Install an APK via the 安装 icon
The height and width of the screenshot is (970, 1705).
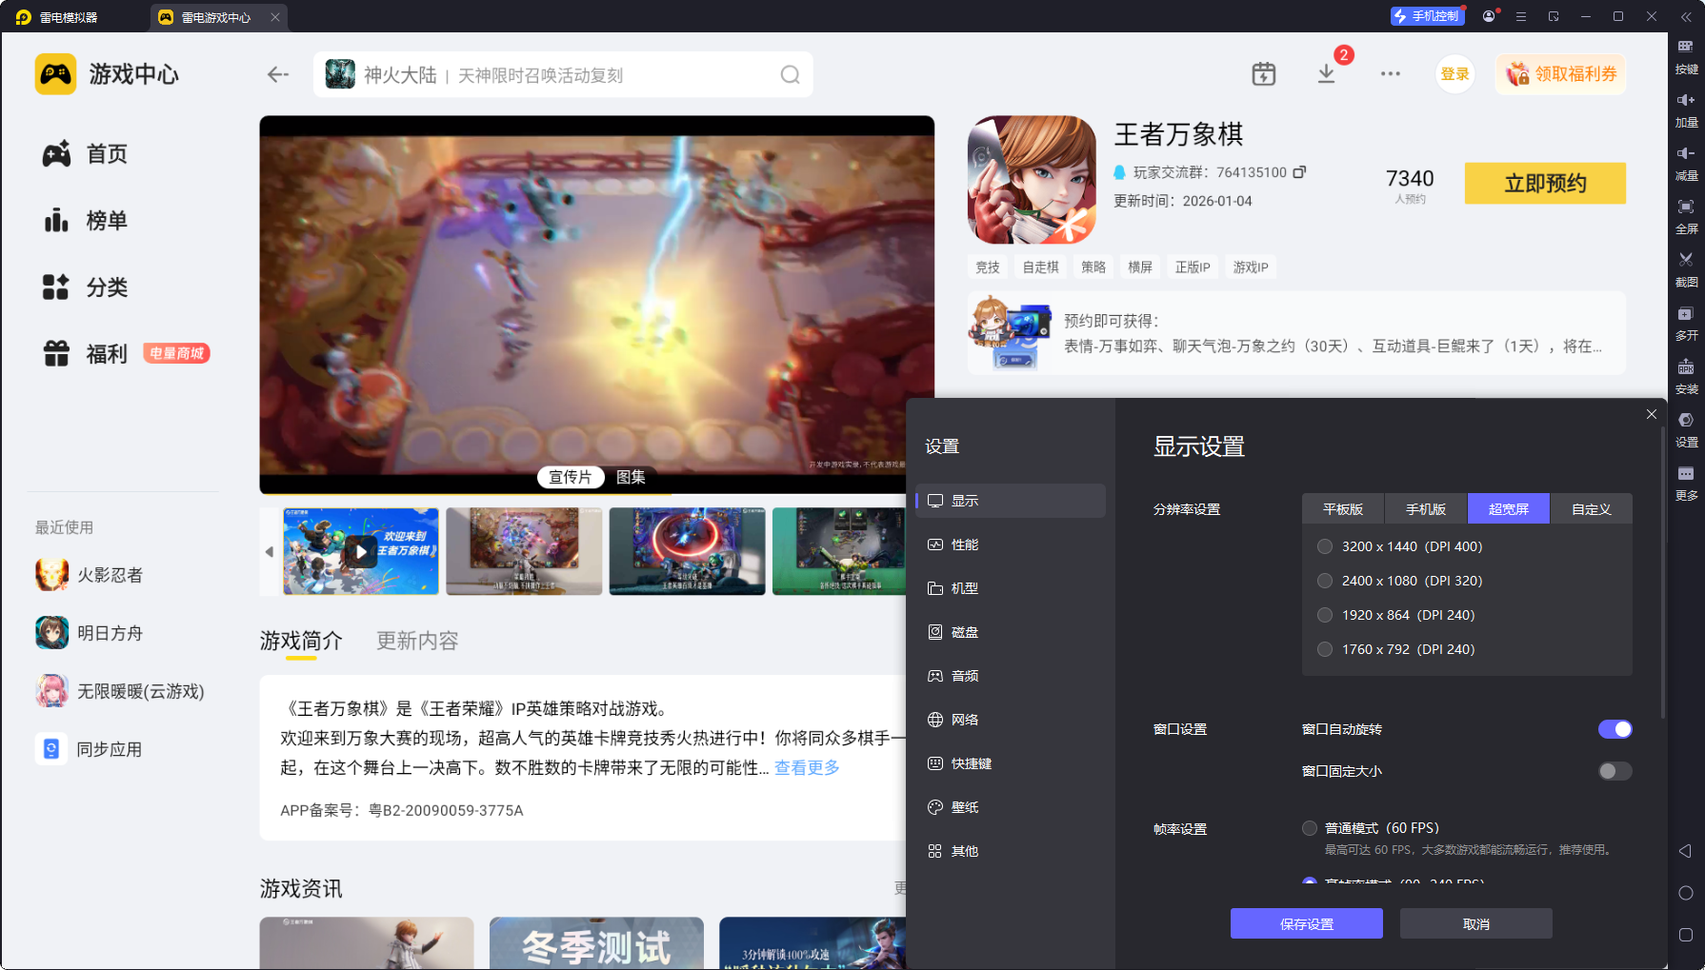(x=1686, y=377)
